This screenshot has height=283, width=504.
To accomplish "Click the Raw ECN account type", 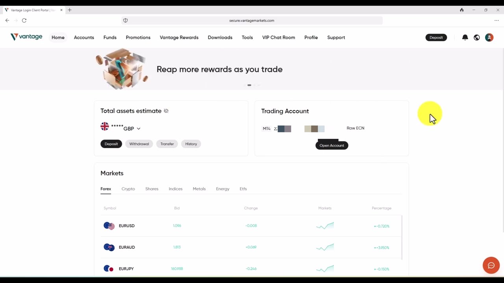I will pos(356,128).
